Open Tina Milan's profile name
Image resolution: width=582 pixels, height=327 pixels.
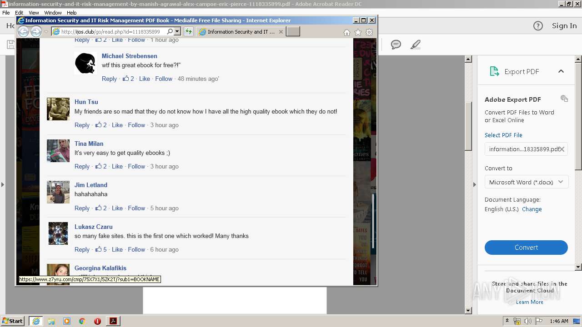coord(89,144)
